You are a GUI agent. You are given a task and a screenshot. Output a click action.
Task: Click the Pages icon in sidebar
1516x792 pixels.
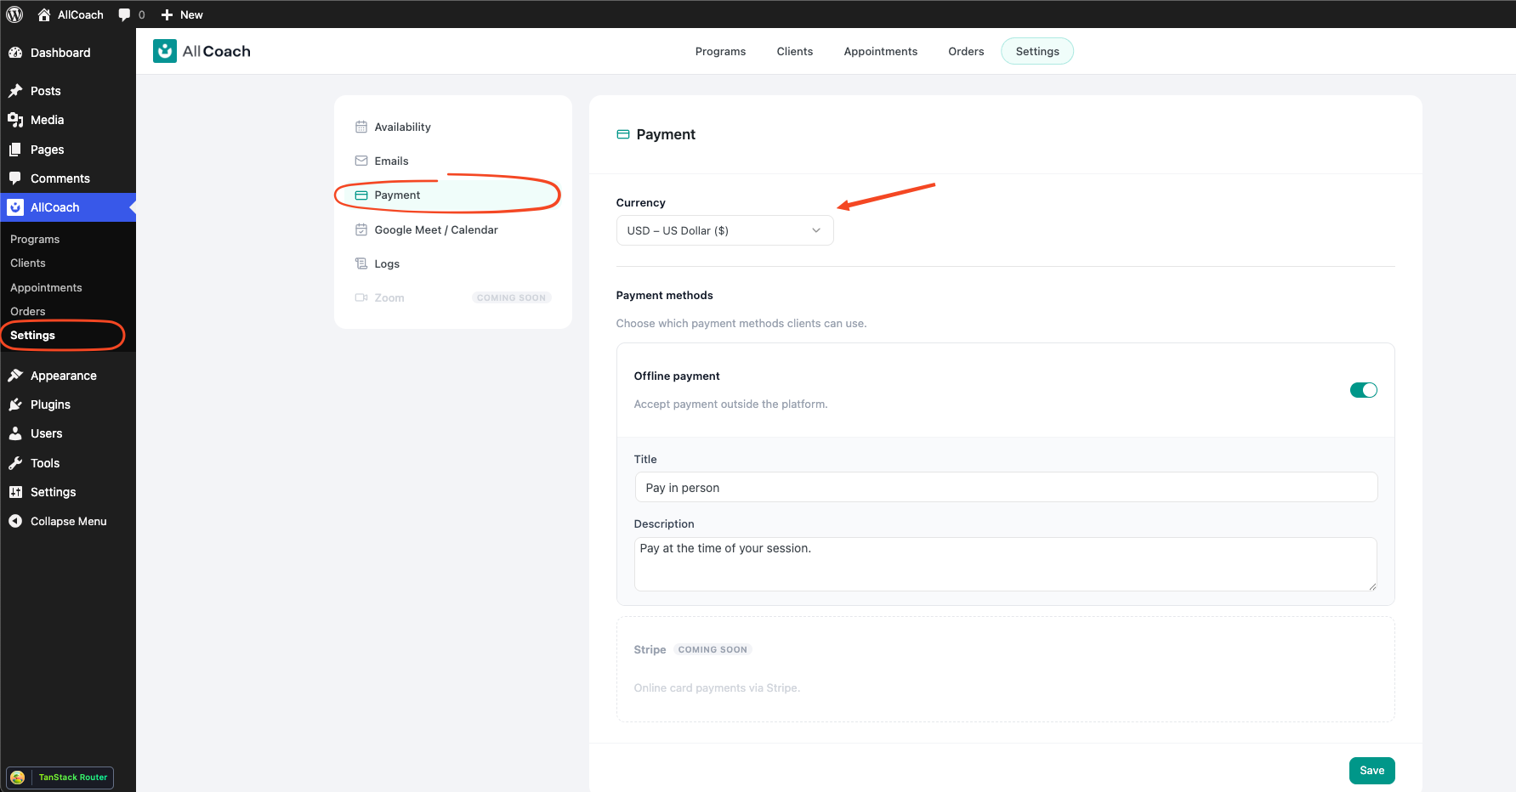click(x=15, y=150)
